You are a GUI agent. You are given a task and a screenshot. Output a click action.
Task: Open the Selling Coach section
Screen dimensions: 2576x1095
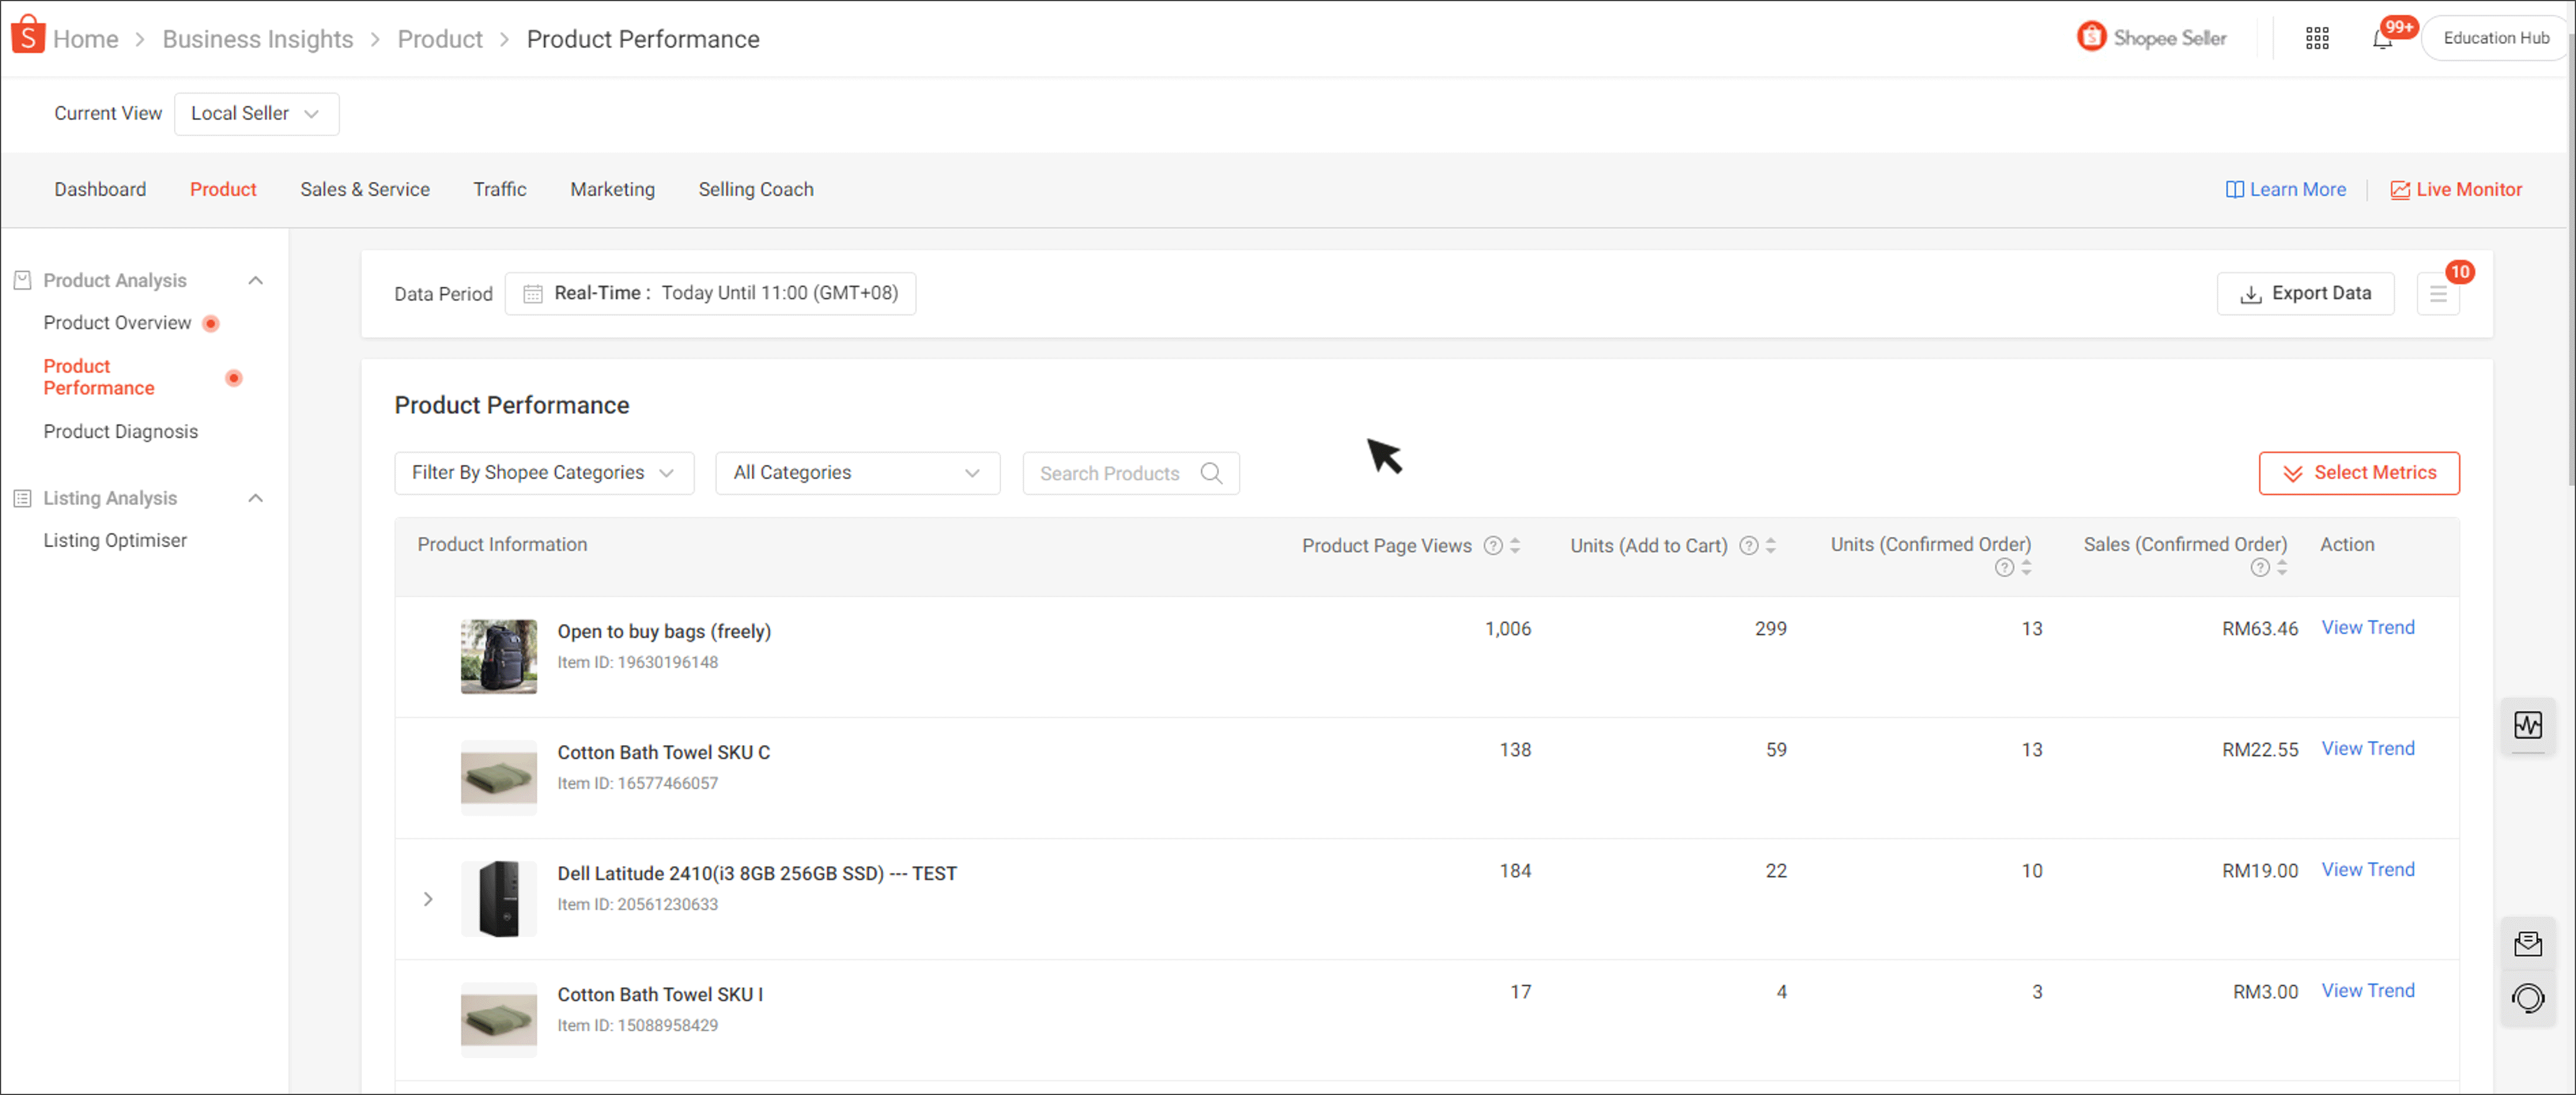pyautogui.click(x=756, y=189)
